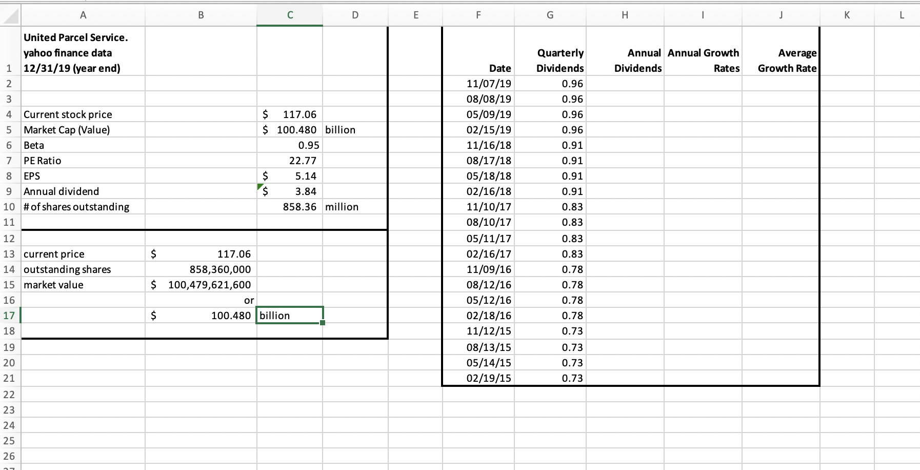The image size is (920, 470).
Task: Click the 'market value' label
Action: coord(53,285)
